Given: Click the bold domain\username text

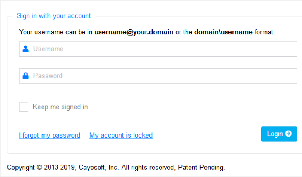Looking at the screenshot, I should pos(223,32).
